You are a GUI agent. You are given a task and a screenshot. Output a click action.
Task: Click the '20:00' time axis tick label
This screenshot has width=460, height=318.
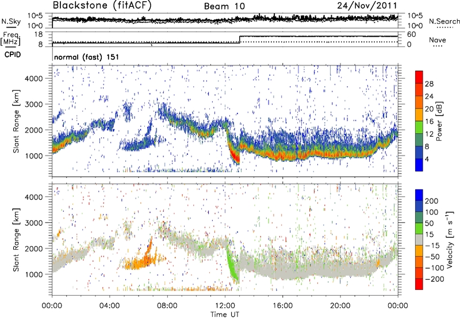click(x=340, y=306)
